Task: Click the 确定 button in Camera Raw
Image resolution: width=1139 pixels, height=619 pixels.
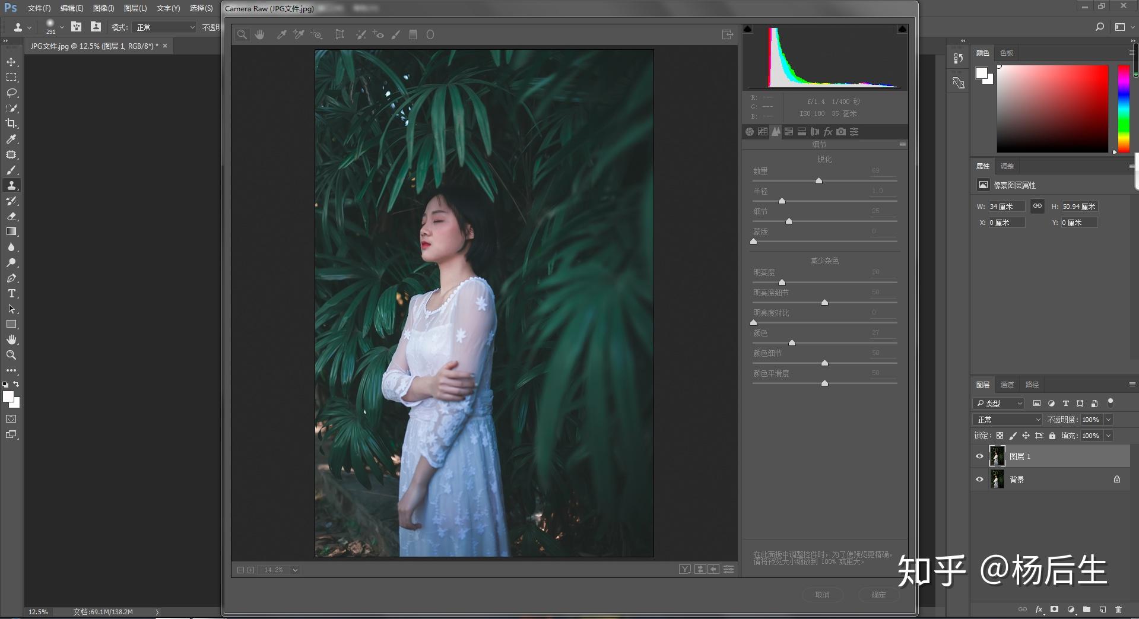Action: [878, 595]
